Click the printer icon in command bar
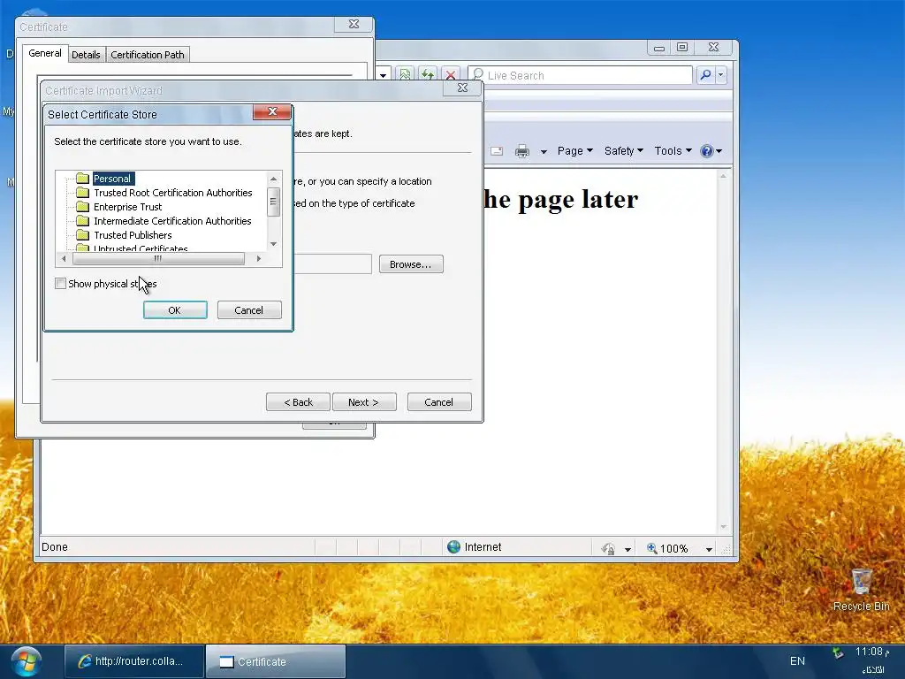The height and width of the screenshot is (679, 905). [x=521, y=151]
